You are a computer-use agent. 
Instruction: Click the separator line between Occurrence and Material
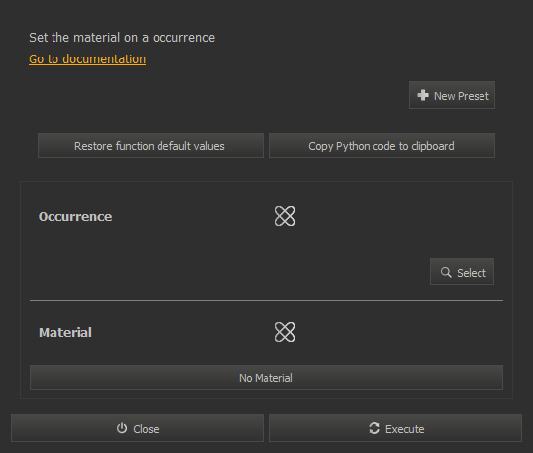tap(266, 300)
